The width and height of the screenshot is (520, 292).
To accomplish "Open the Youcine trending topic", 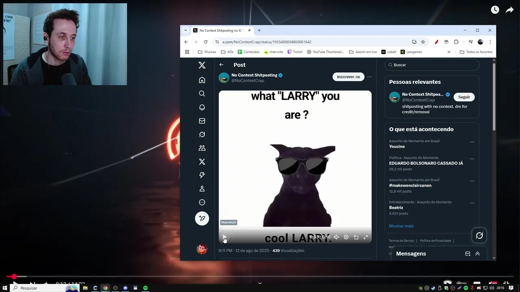I will [397, 146].
